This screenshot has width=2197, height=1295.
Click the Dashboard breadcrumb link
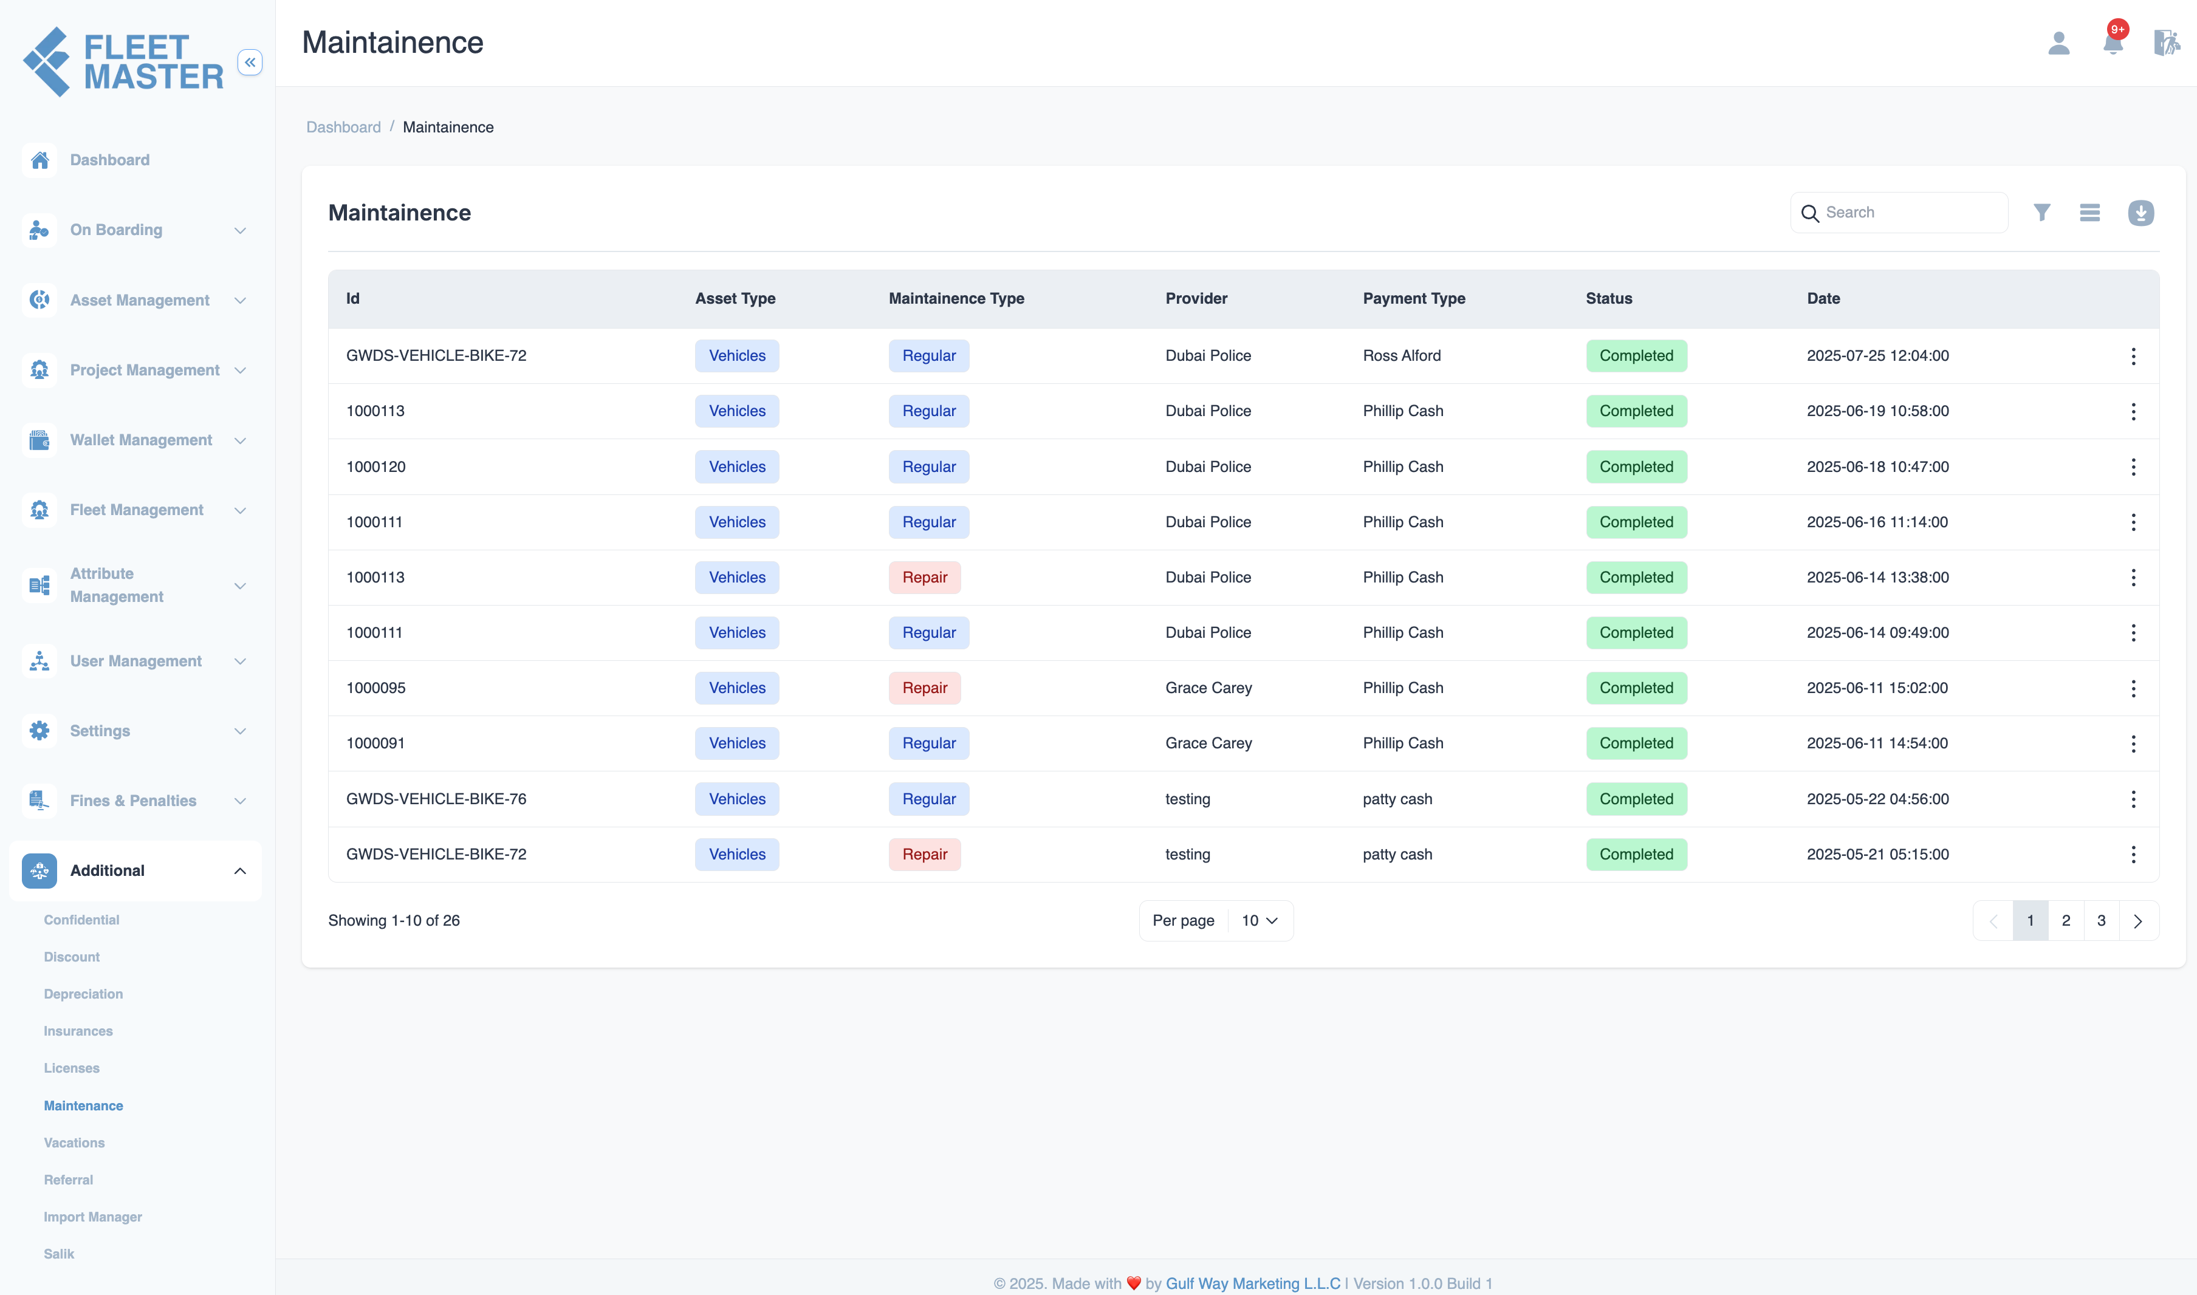[343, 128]
